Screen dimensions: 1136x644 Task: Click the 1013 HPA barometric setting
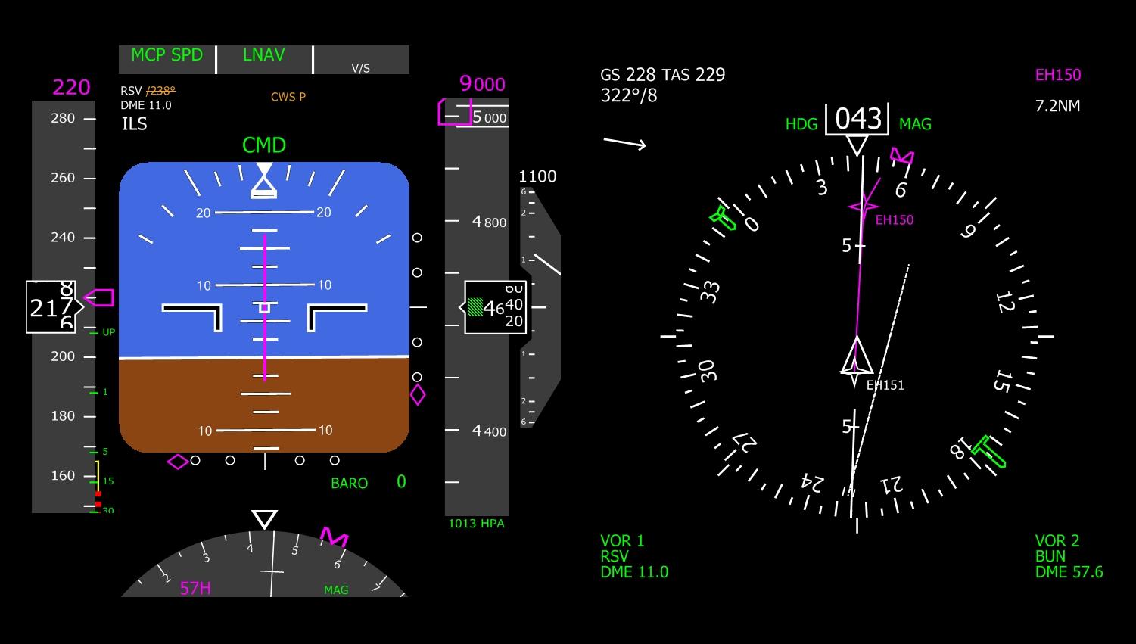[476, 524]
